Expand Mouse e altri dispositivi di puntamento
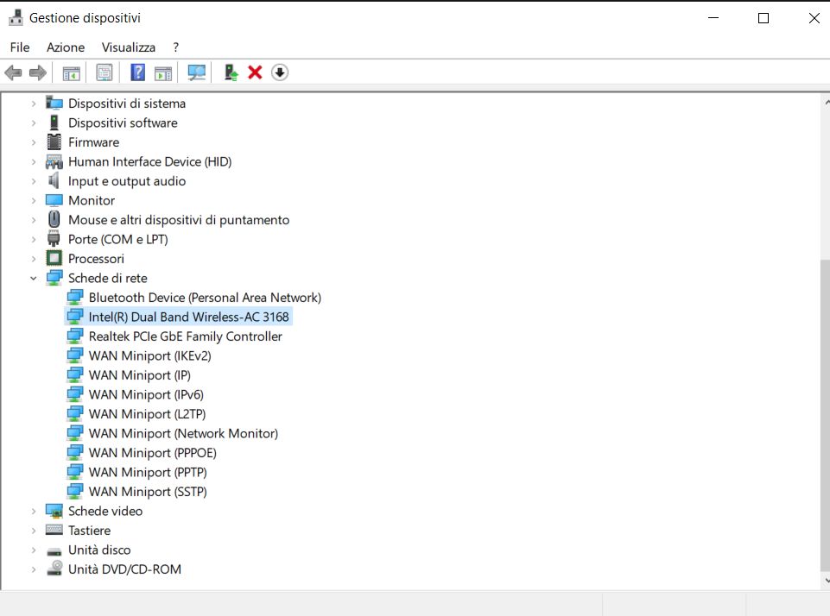The width and height of the screenshot is (830, 616). (x=34, y=220)
